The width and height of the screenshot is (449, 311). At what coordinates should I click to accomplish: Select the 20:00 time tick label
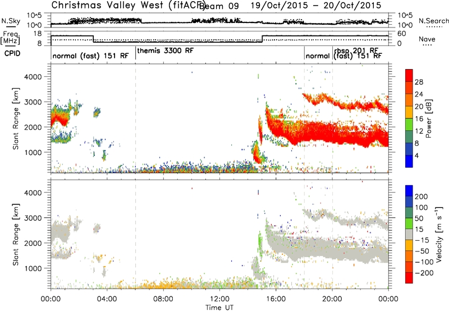[332, 299]
